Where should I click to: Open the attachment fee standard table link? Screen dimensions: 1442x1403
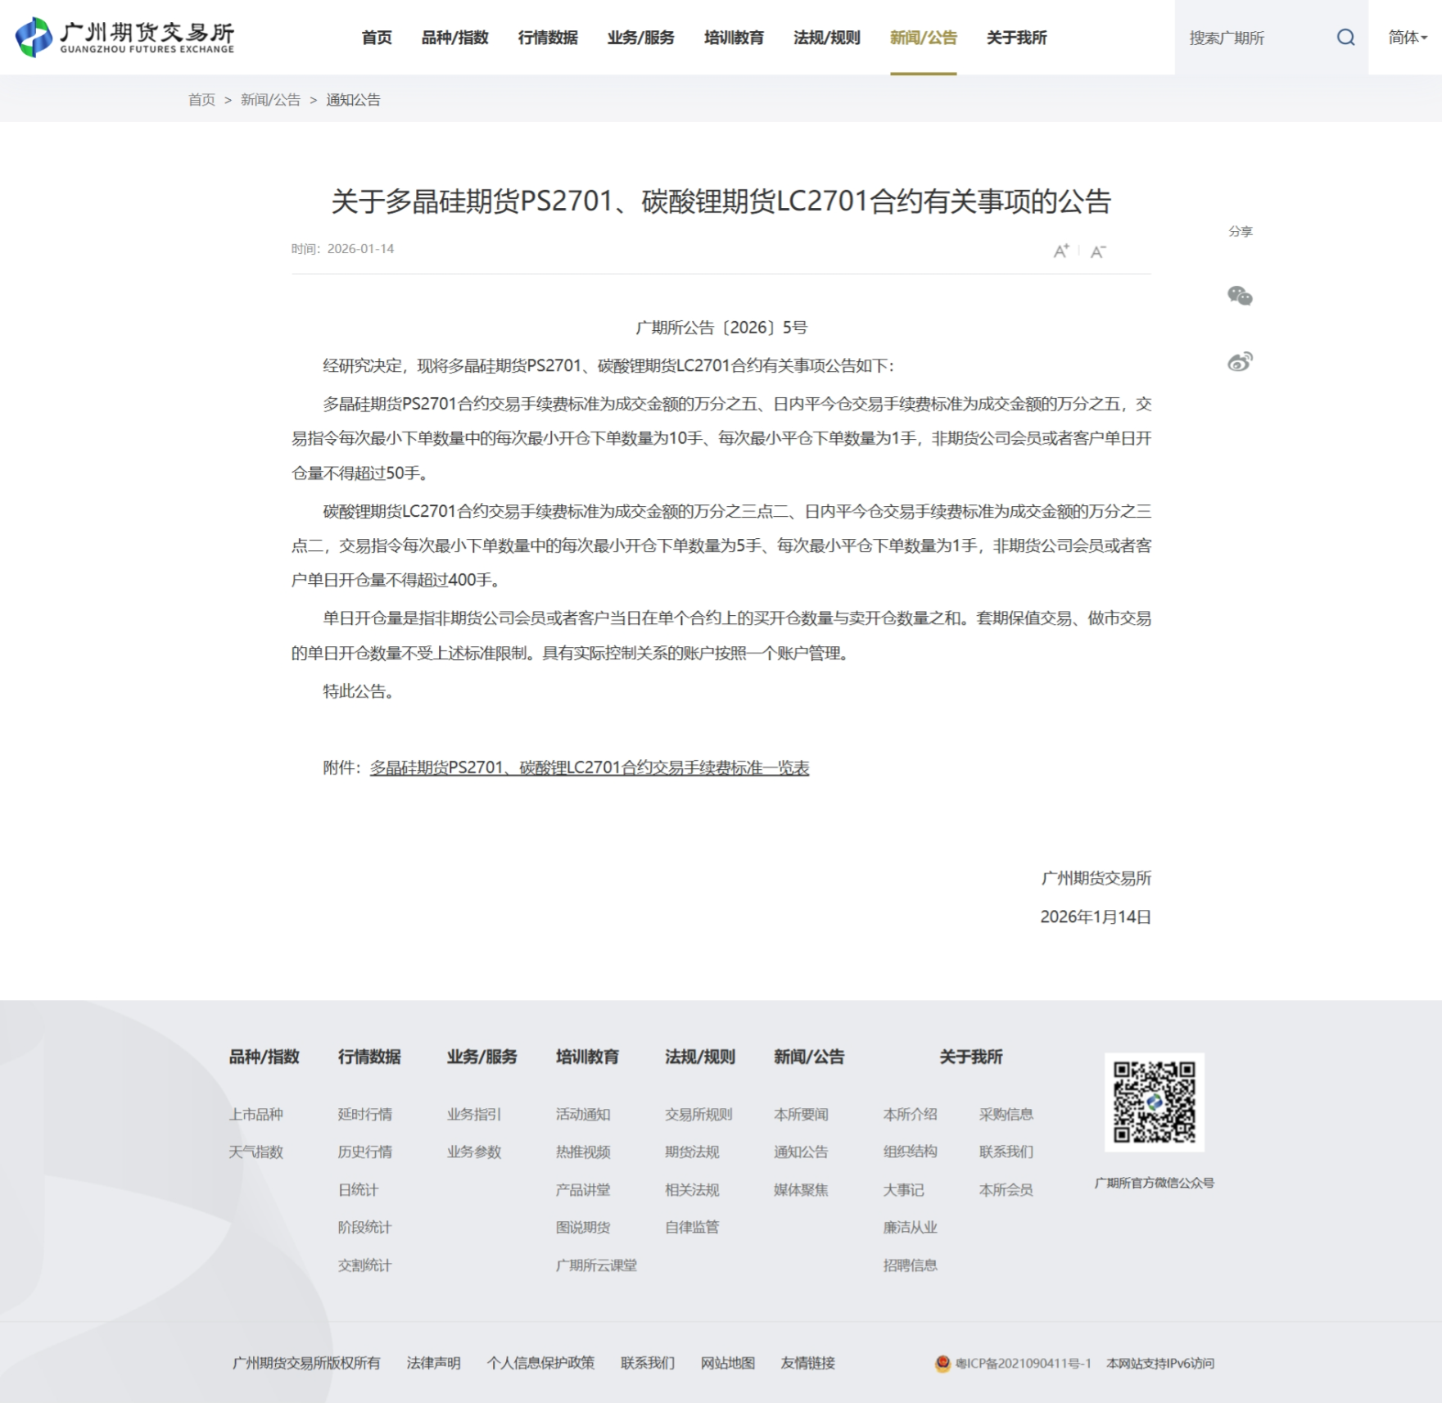[x=589, y=767]
